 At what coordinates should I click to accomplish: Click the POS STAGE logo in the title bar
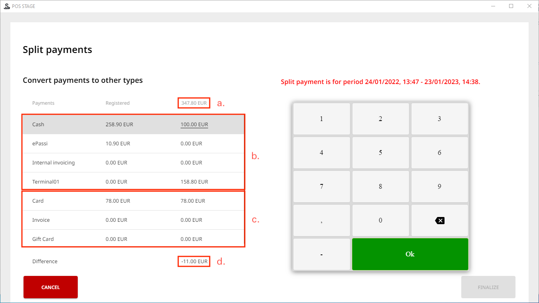[6, 6]
